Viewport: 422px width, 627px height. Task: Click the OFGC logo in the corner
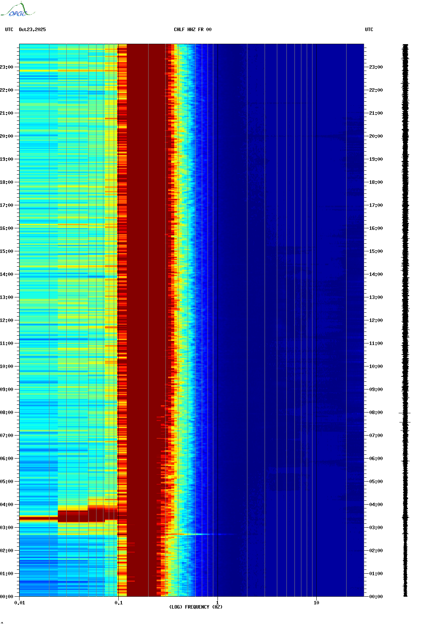point(17,10)
